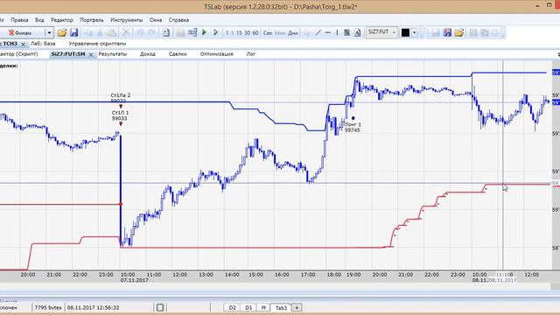Run script with first green play button
This screenshot has width=560, height=315.
pyautogui.click(x=204, y=32)
